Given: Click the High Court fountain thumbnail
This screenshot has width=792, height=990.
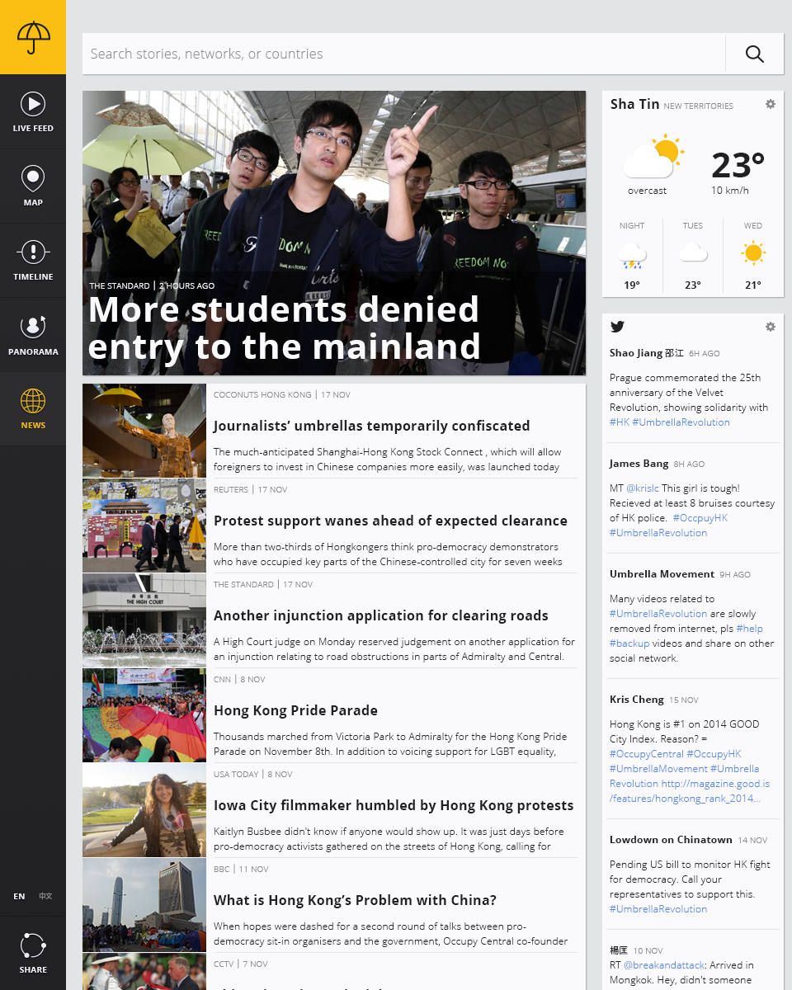Looking at the screenshot, I should [144, 620].
